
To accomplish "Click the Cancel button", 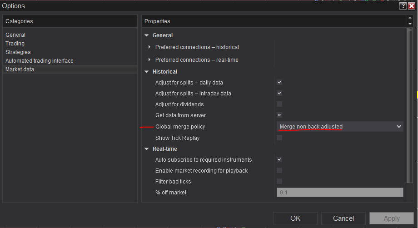I will [343, 218].
